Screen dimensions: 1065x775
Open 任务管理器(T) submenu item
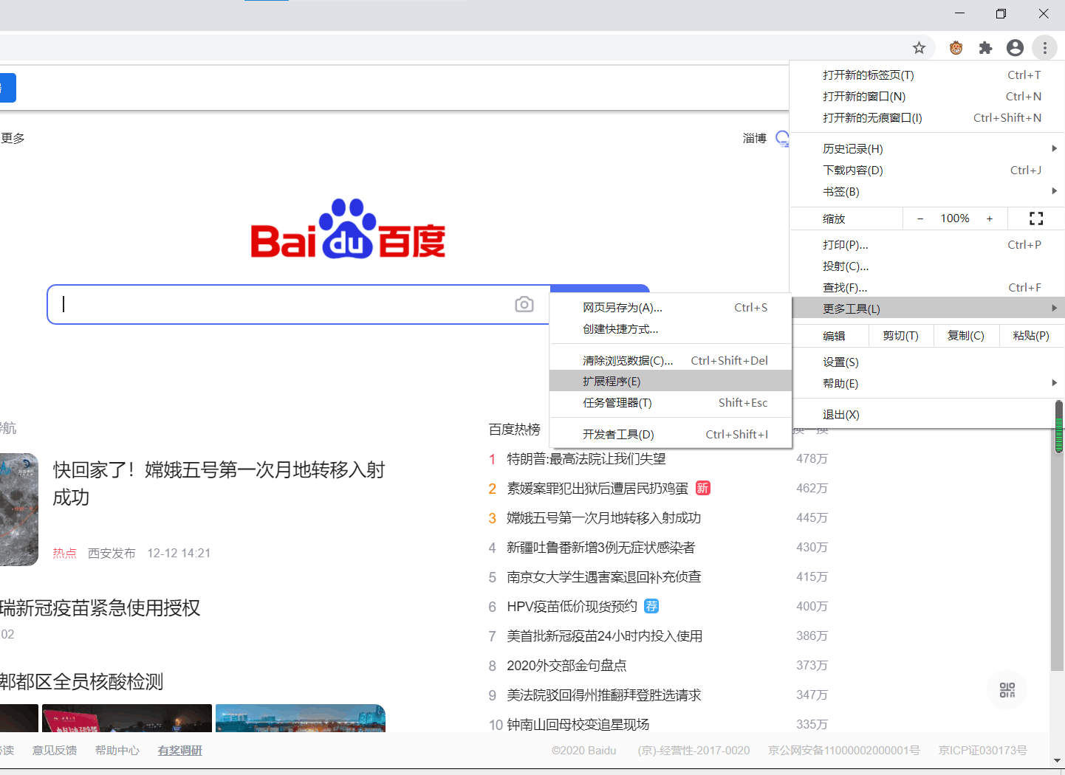coord(671,402)
